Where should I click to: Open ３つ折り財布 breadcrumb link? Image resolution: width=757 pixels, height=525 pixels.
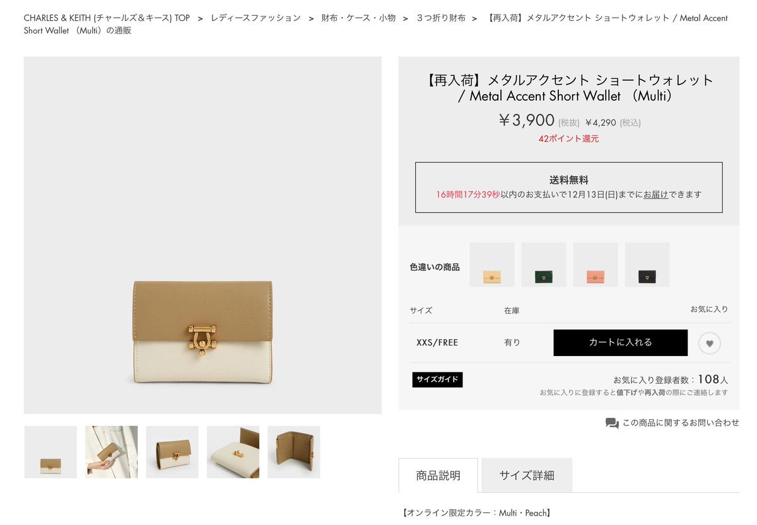[441, 18]
